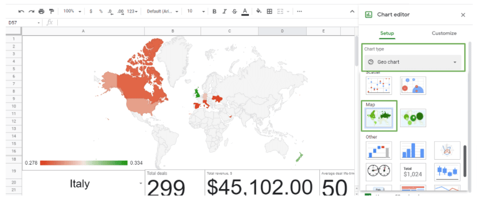Open the name box dropdown next to D57
The width and height of the screenshot is (477, 198).
click(x=38, y=23)
